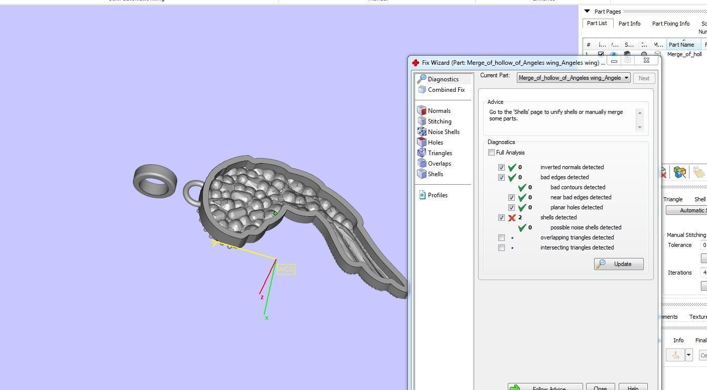Select the Merge_of_holl part row

coord(684,54)
